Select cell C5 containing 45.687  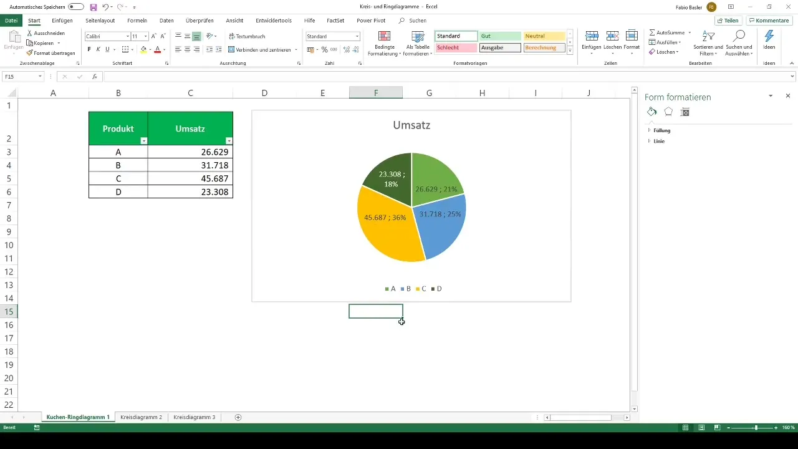click(190, 179)
